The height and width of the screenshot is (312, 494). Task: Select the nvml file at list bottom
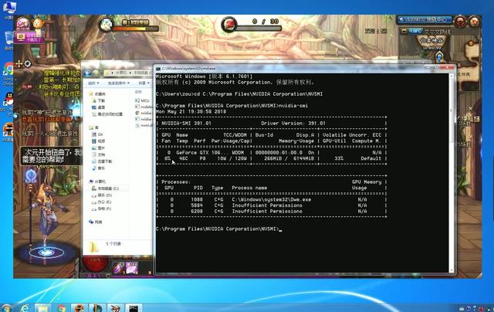[144, 125]
